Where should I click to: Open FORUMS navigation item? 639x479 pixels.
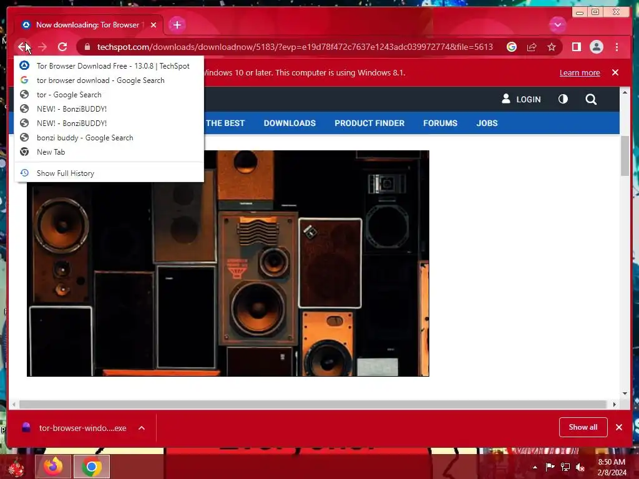tap(440, 123)
